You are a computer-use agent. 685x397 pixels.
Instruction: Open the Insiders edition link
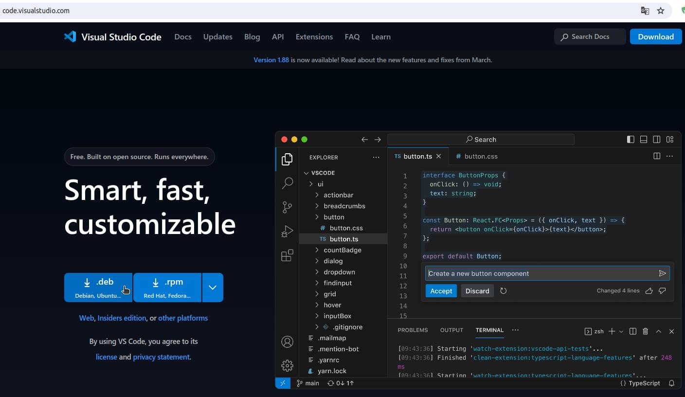pyautogui.click(x=122, y=318)
